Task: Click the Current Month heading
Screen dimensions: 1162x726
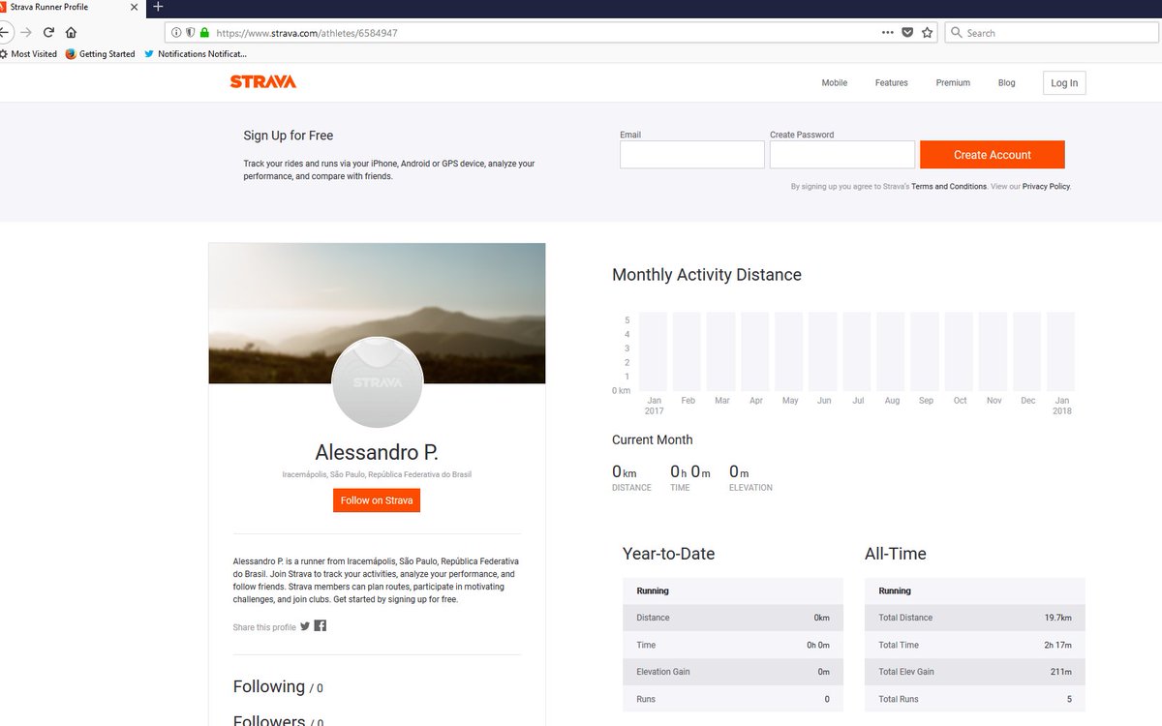Action: 653,439
